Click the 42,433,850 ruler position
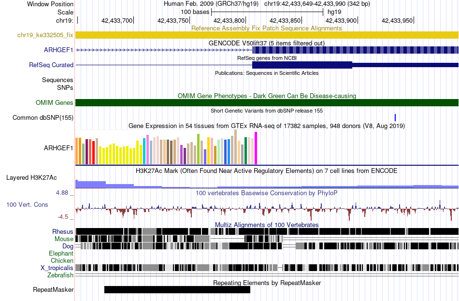Screen dimensions: 459x301 285,20
